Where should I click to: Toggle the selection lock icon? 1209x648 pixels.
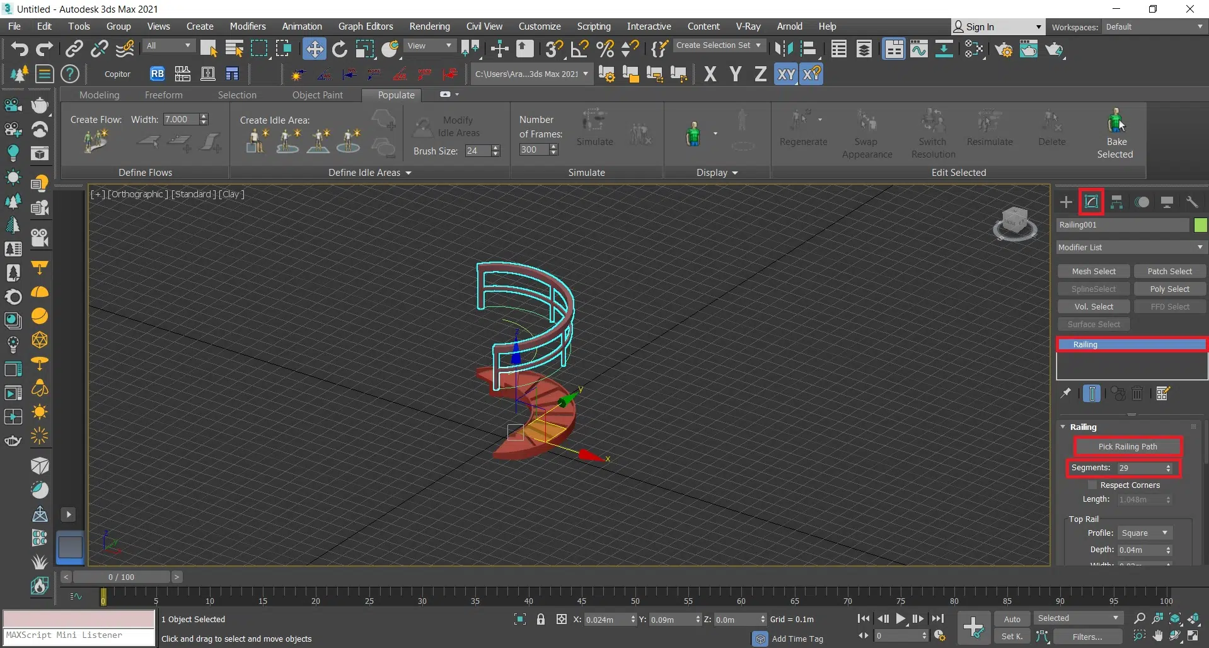tap(541, 619)
